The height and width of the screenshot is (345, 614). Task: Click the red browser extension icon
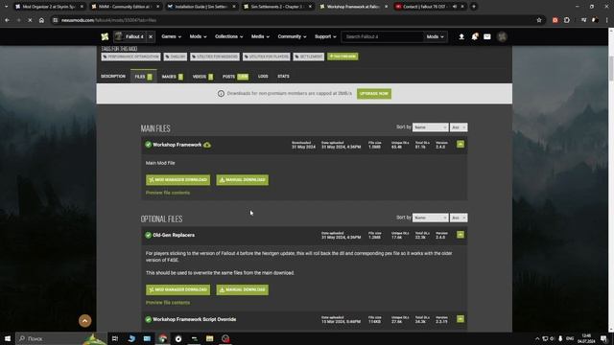[555, 20]
